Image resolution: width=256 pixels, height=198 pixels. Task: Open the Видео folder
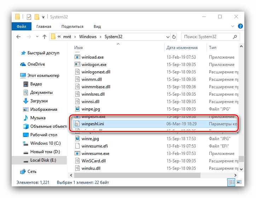click(33, 84)
